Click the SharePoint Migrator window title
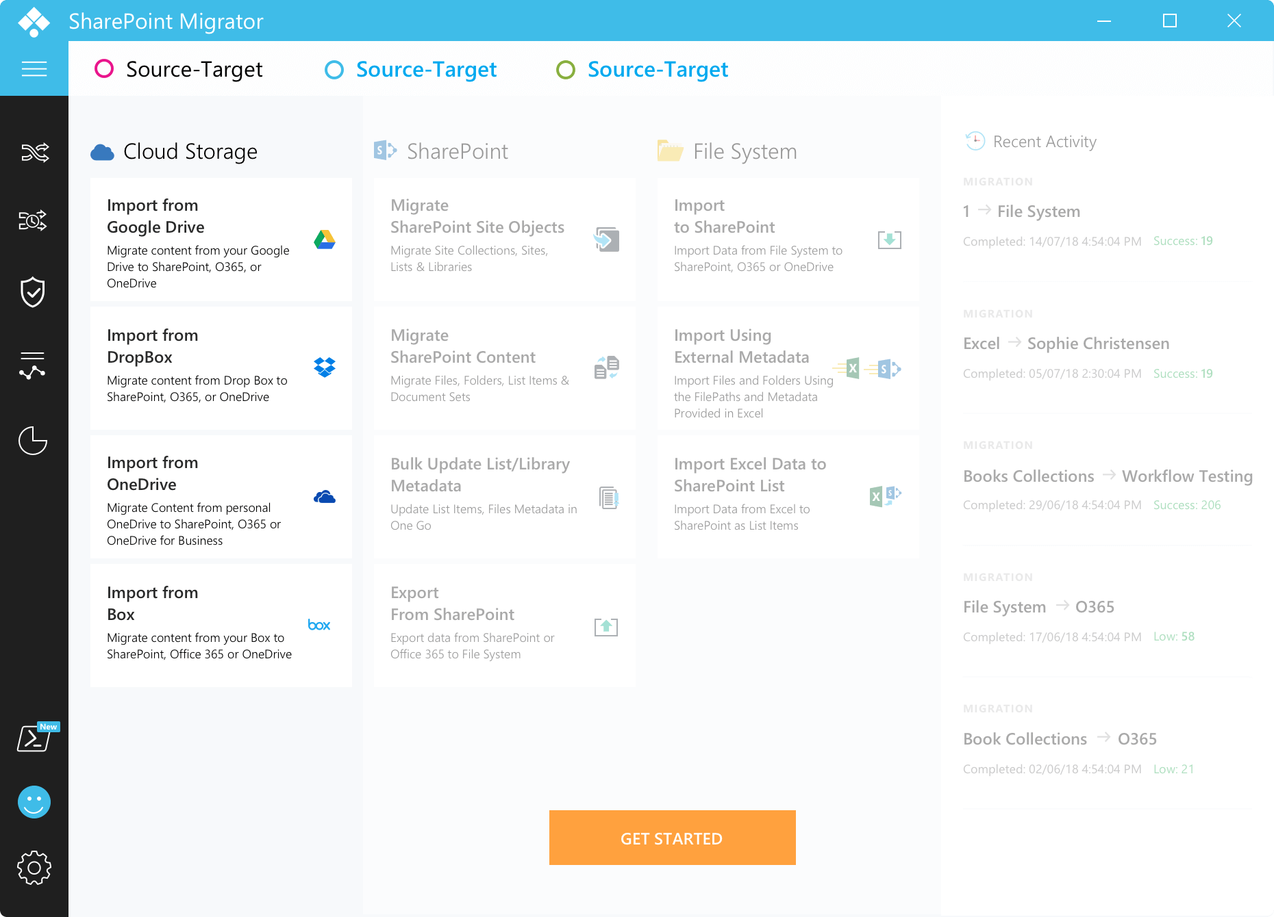Viewport: 1274px width, 917px height. 166,21
